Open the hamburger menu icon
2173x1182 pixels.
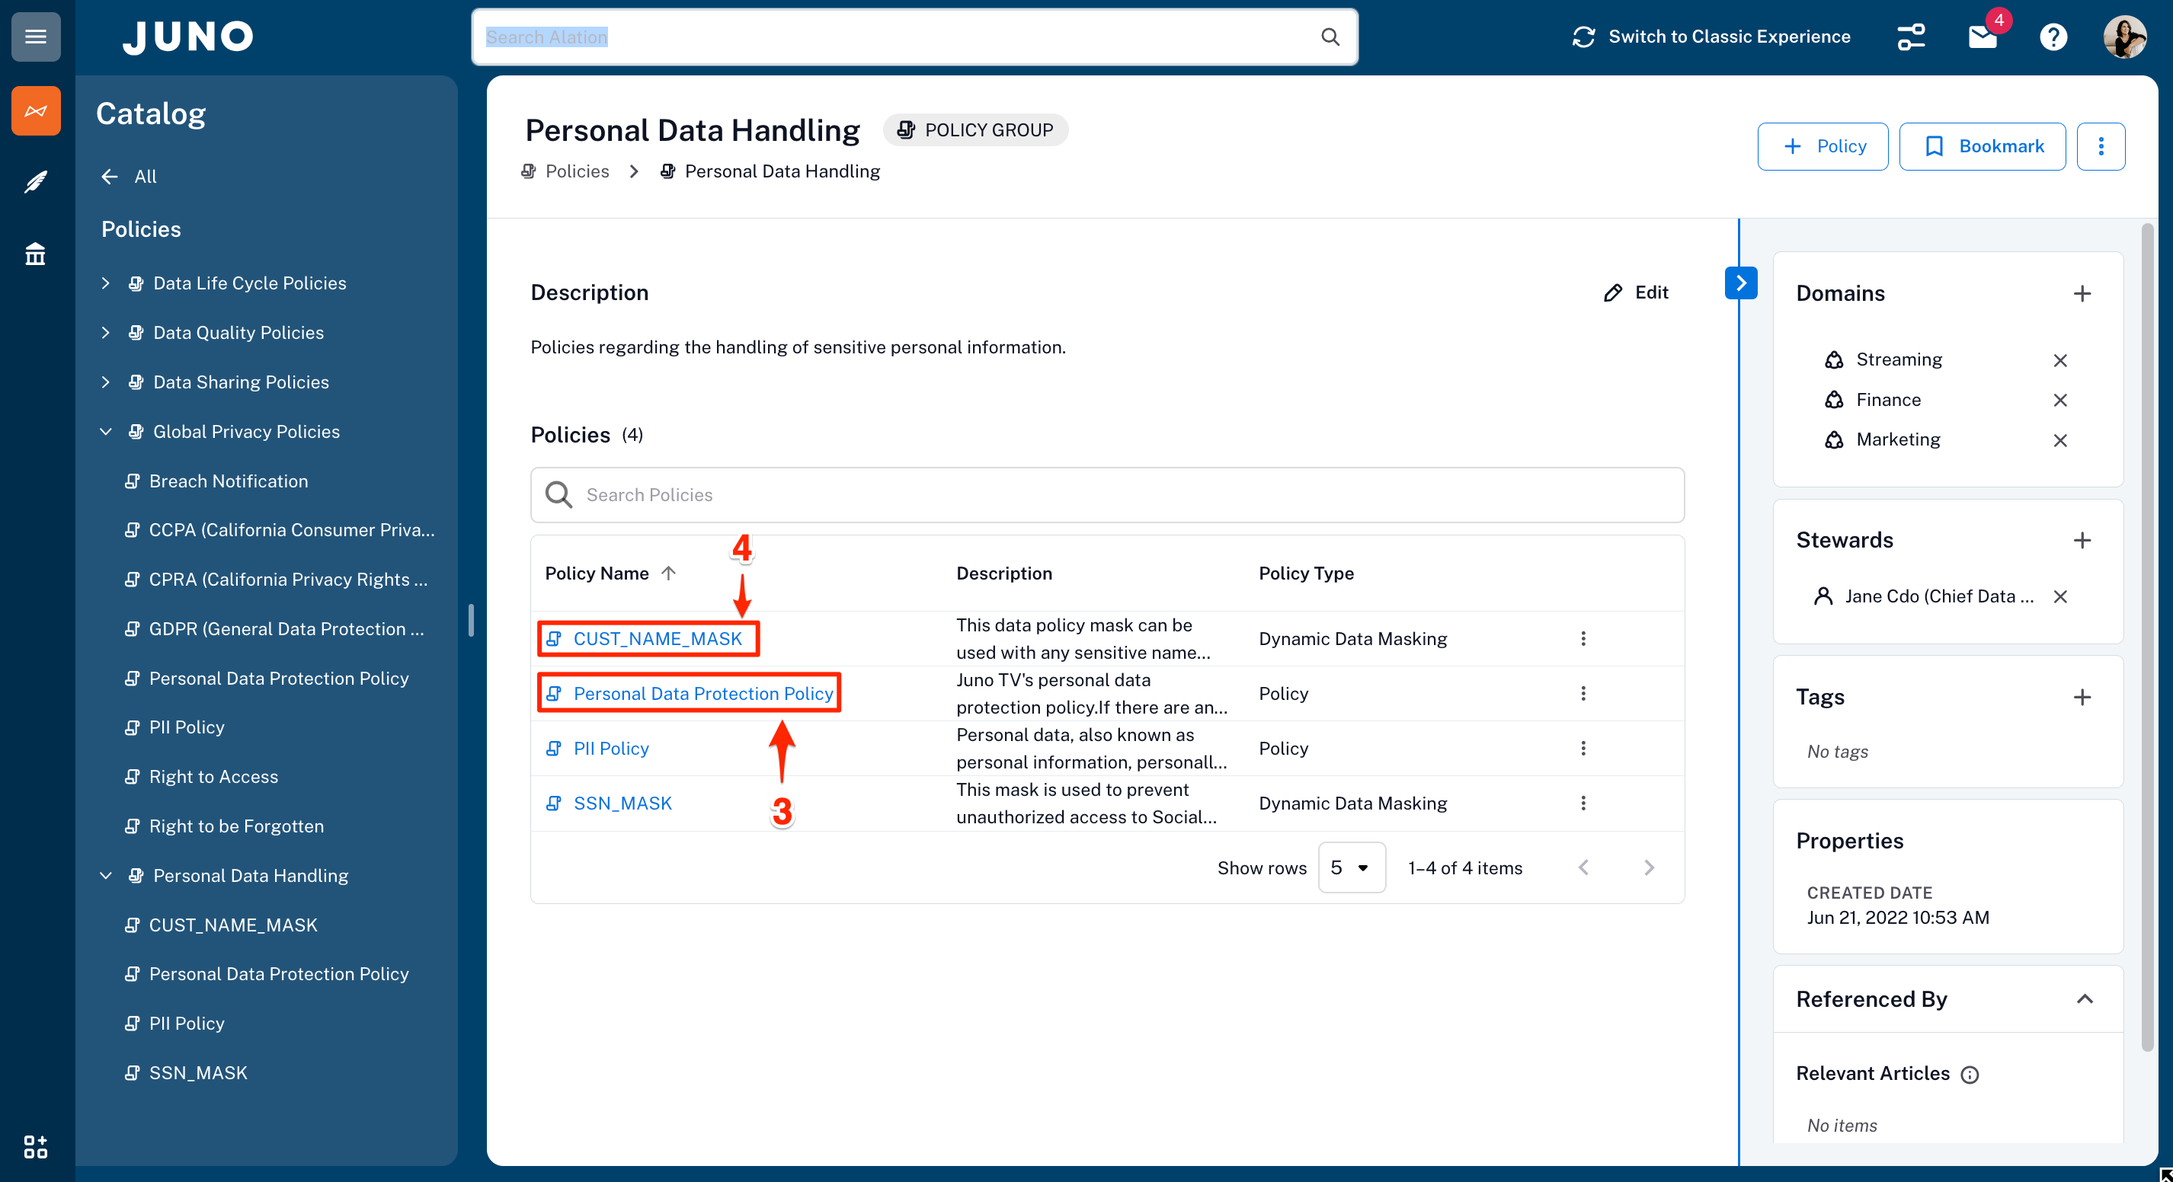[x=35, y=37]
